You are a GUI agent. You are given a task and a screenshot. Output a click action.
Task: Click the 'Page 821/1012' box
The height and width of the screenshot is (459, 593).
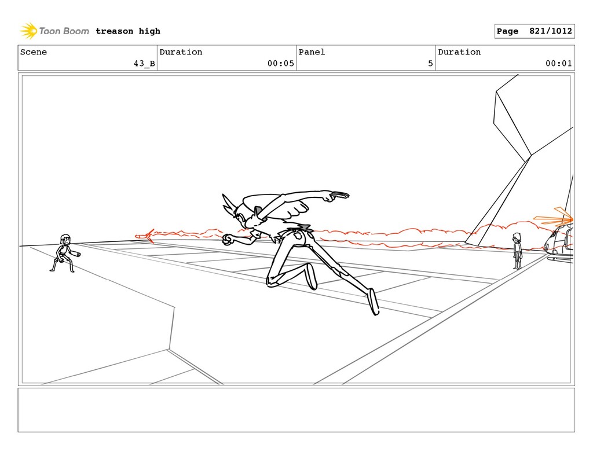535,31
